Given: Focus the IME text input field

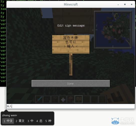Looking at the screenshot, I should point(71,106).
